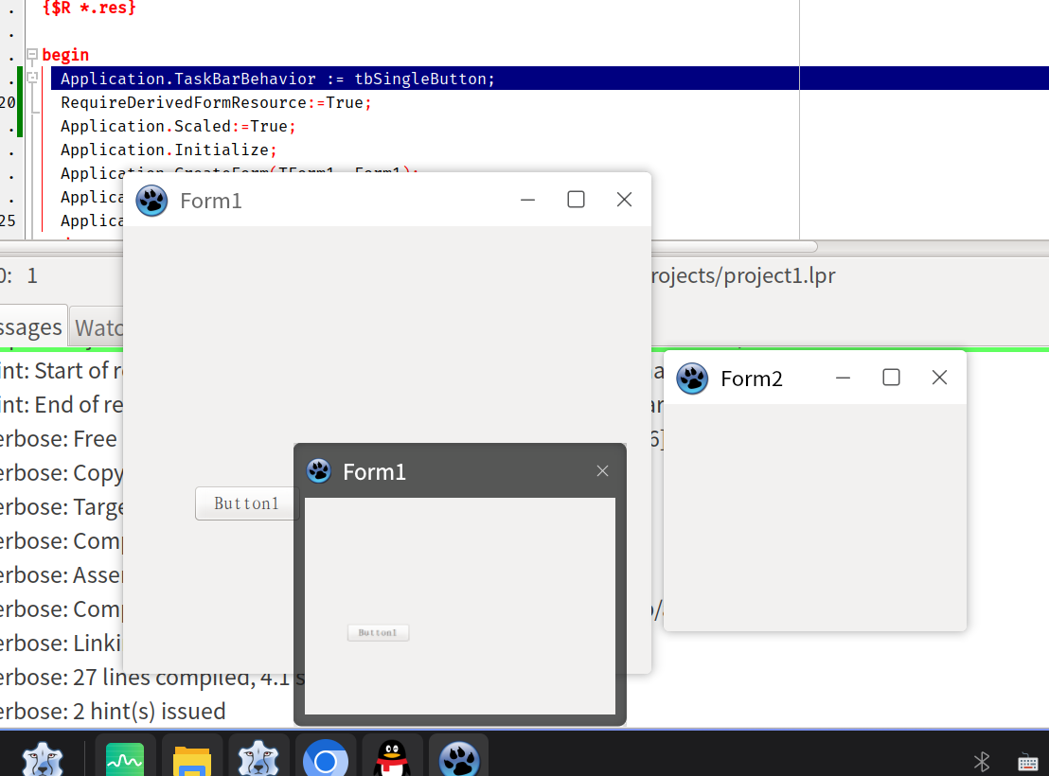Select the 'Verbose: Copy' message row
The width and height of the screenshot is (1049, 776).
point(62,473)
